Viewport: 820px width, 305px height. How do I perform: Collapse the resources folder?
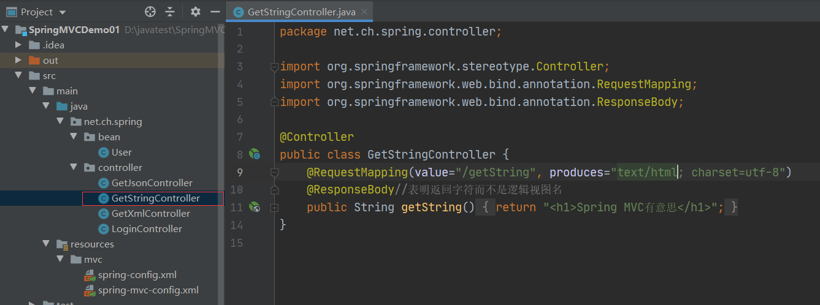pos(45,244)
